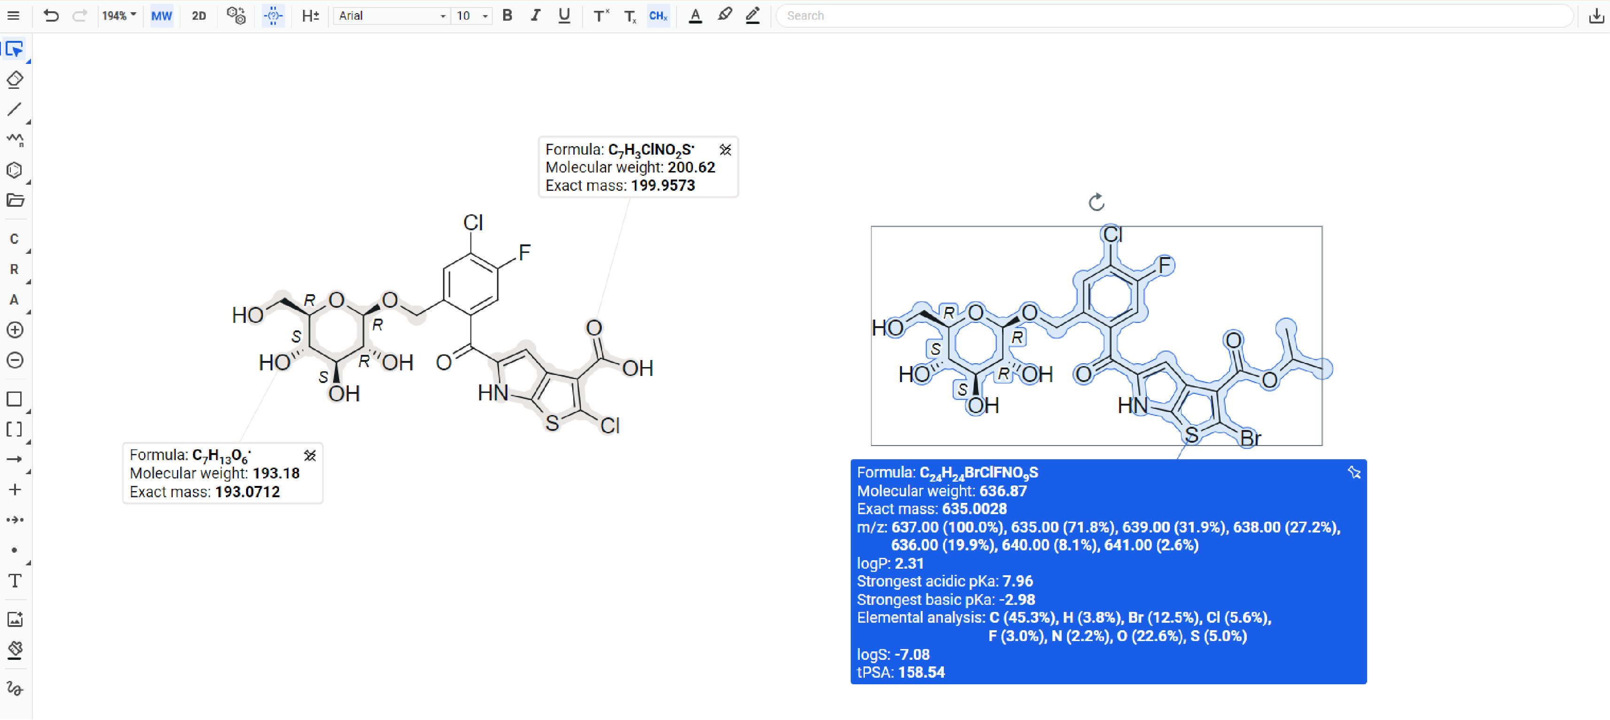Toggle the CHx chemical formatting button
1610x720 pixels.
(658, 16)
